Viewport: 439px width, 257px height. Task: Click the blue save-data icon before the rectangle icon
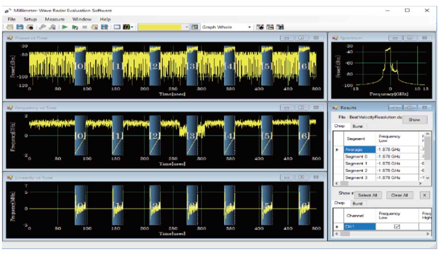[104, 27]
